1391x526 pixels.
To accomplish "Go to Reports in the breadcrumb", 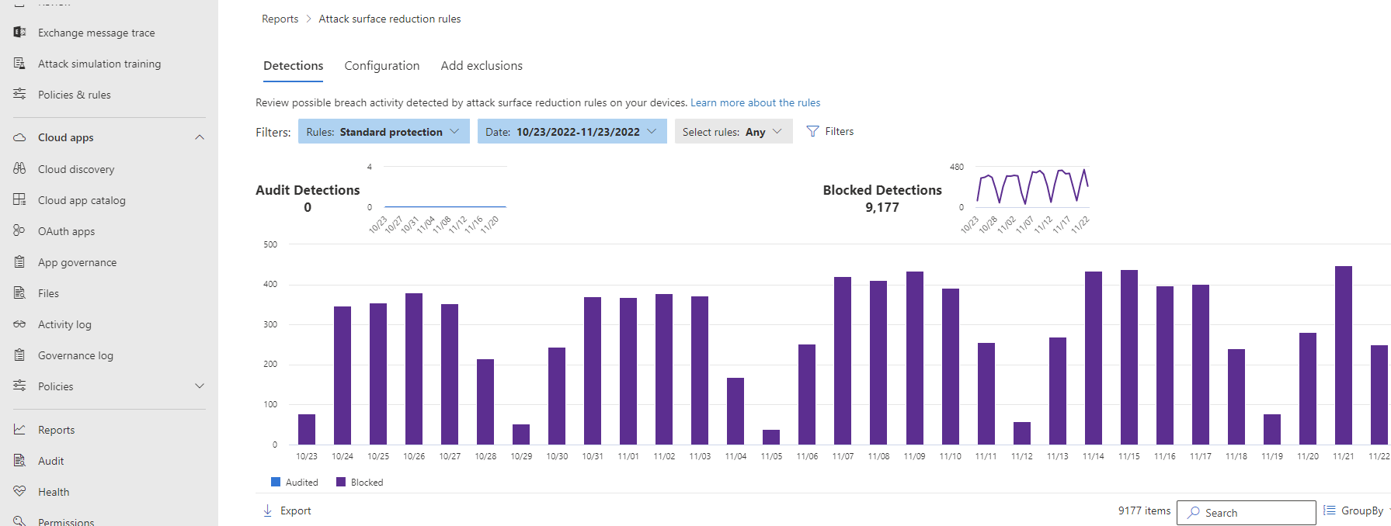I will coord(280,19).
